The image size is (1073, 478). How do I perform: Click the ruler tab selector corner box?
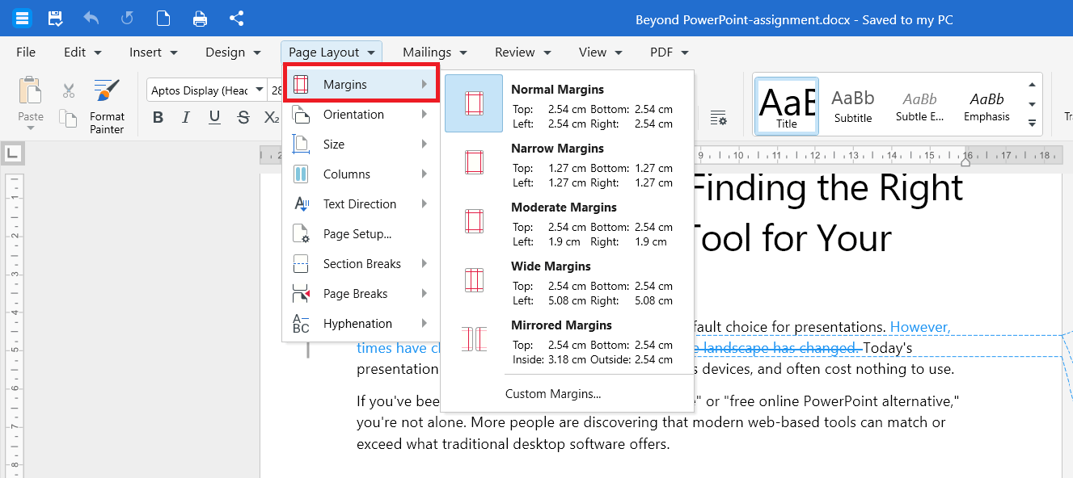14,153
